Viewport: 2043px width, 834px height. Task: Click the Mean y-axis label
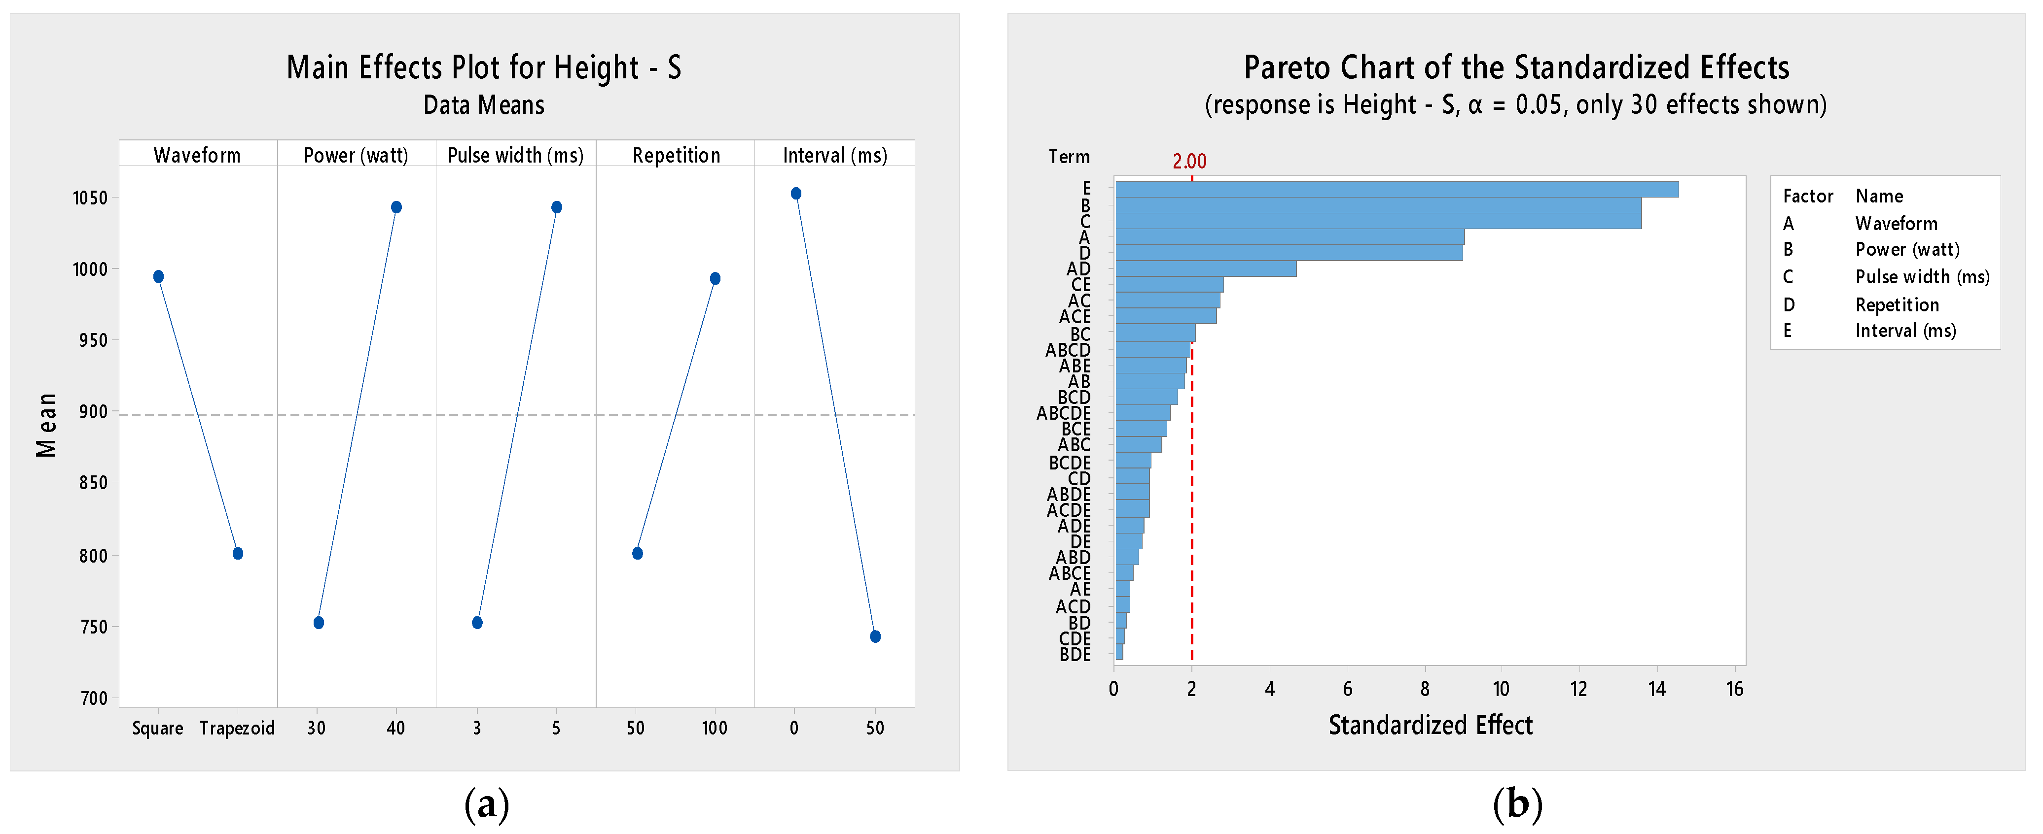click(47, 425)
